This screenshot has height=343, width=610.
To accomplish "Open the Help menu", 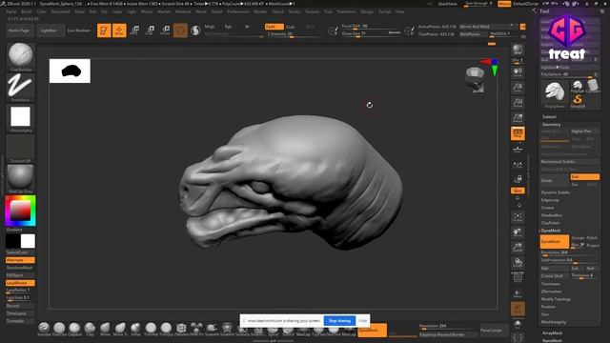I will click(400, 11).
